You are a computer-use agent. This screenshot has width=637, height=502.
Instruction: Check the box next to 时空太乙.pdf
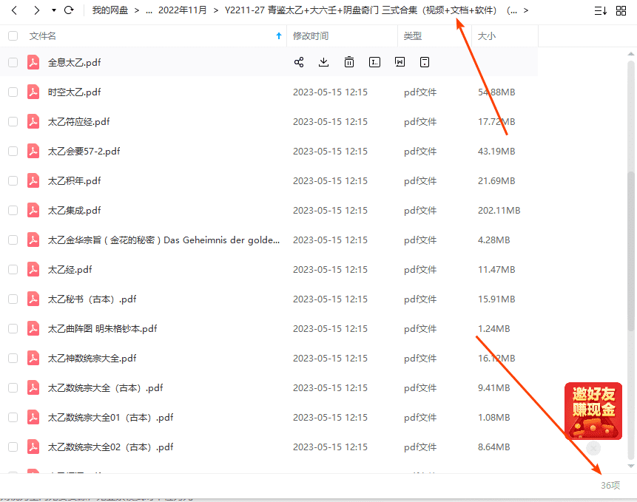point(13,92)
